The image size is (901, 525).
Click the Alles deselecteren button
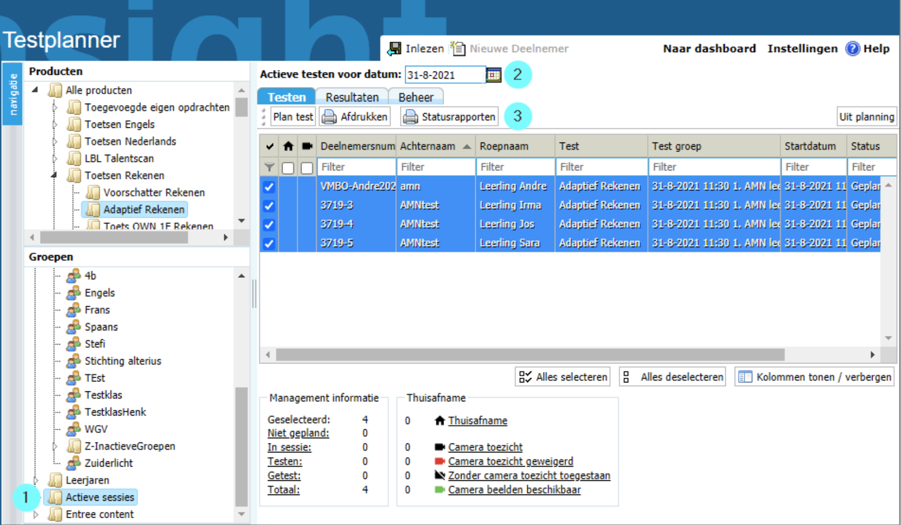(673, 377)
